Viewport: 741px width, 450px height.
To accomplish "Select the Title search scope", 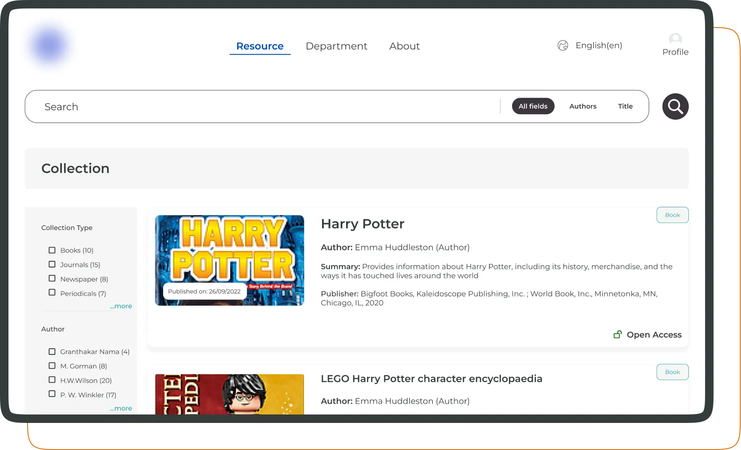I will pos(625,106).
